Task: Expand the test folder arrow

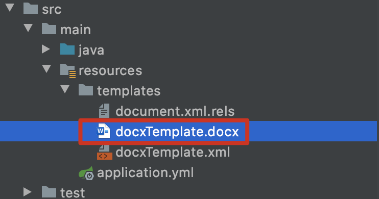Action: click(x=27, y=192)
